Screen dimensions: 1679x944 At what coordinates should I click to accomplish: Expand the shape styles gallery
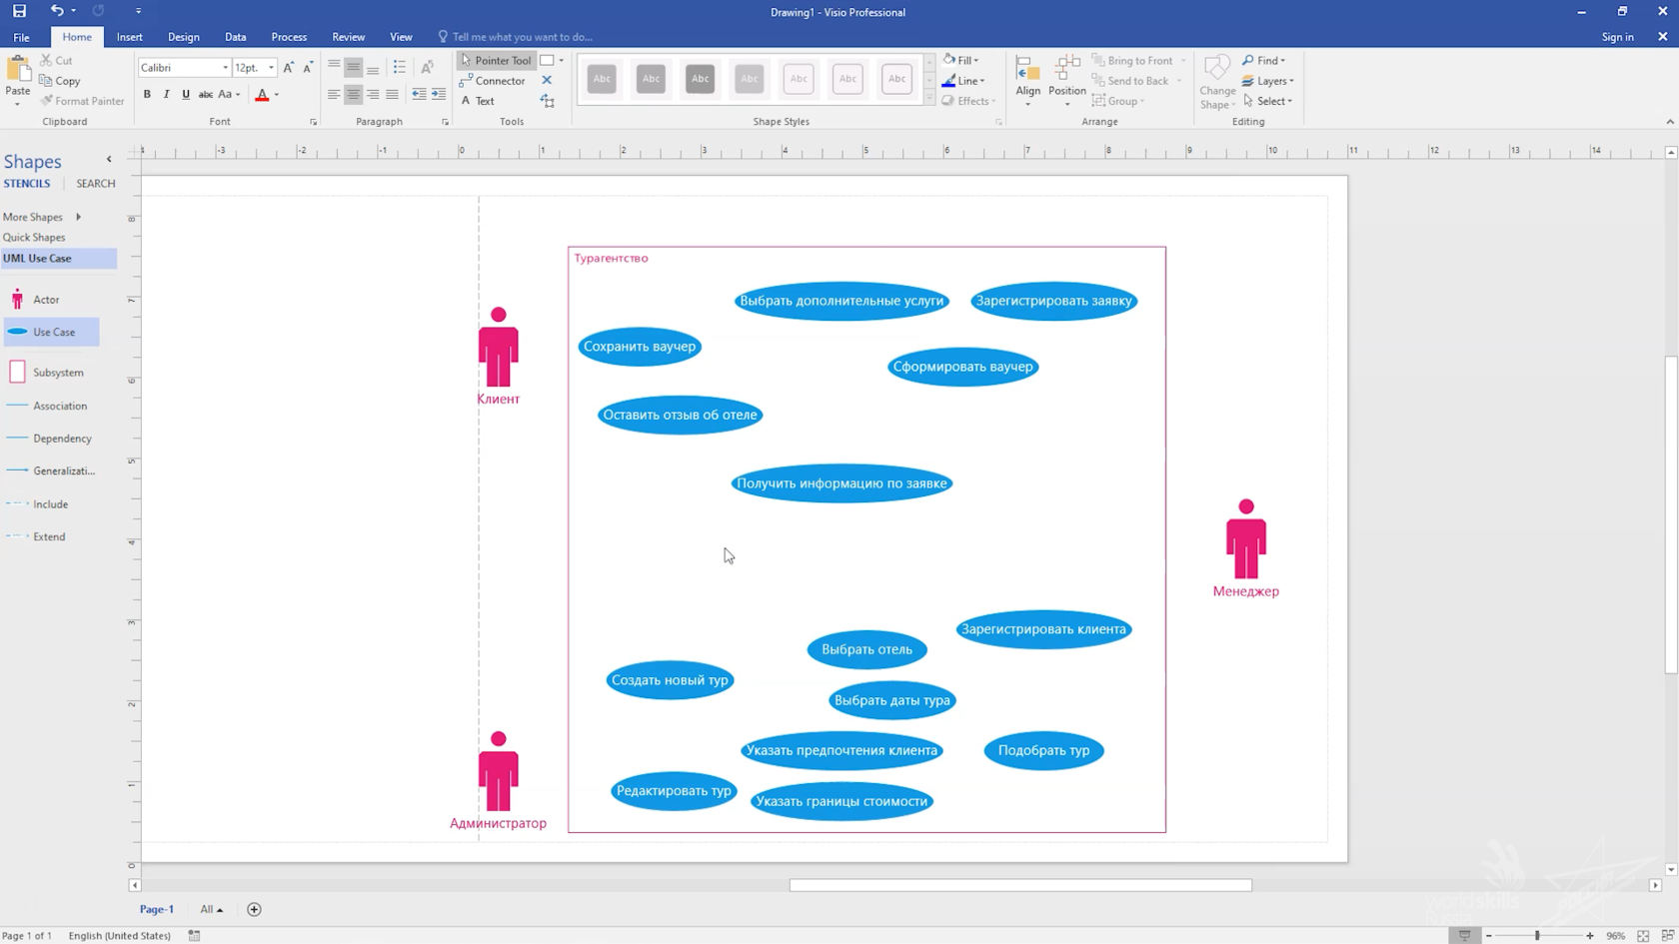[929, 98]
